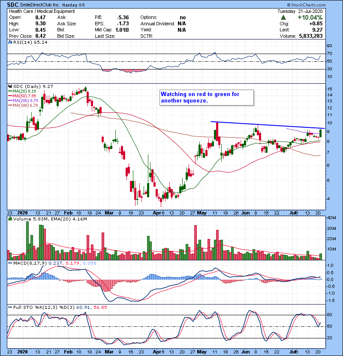The height and width of the screenshot is (356, 343).
Task: Click the Last Size label
Action: tap(105, 36)
